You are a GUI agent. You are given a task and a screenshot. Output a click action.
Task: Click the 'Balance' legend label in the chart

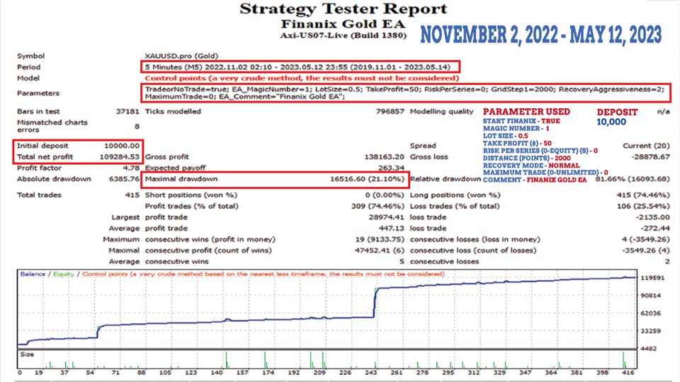pos(33,274)
